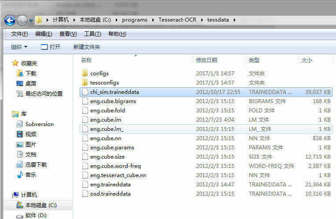The image size is (336, 219).
Task: Select 本地磁盘 (C:) in the breadcrumb
Action: (x=95, y=20)
